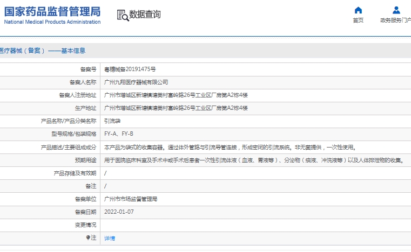Click the 数据查询 heading text

[145, 15]
